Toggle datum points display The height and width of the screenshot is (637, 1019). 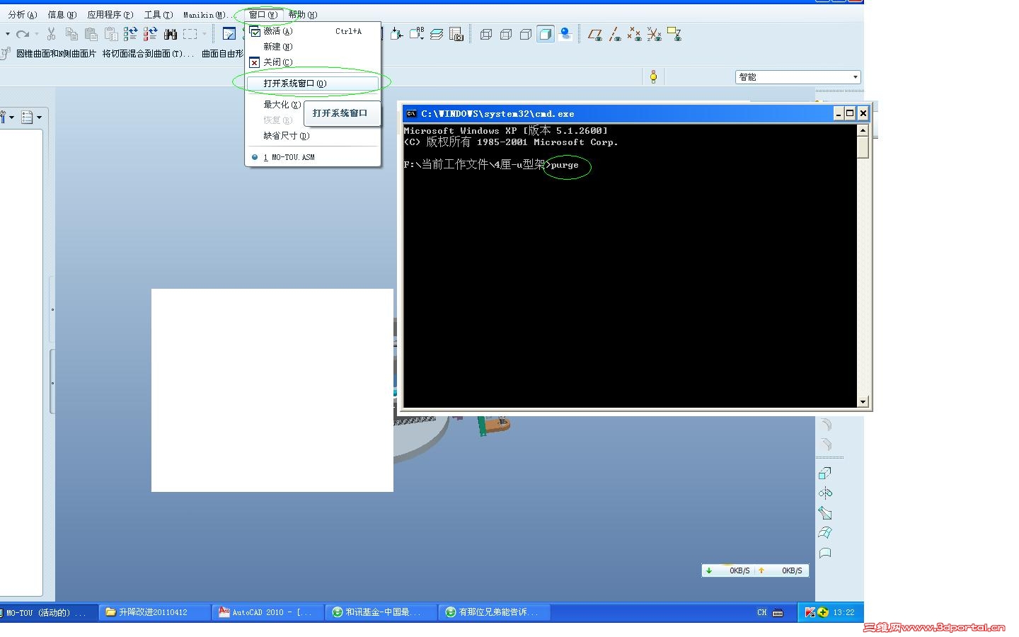click(635, 34)
